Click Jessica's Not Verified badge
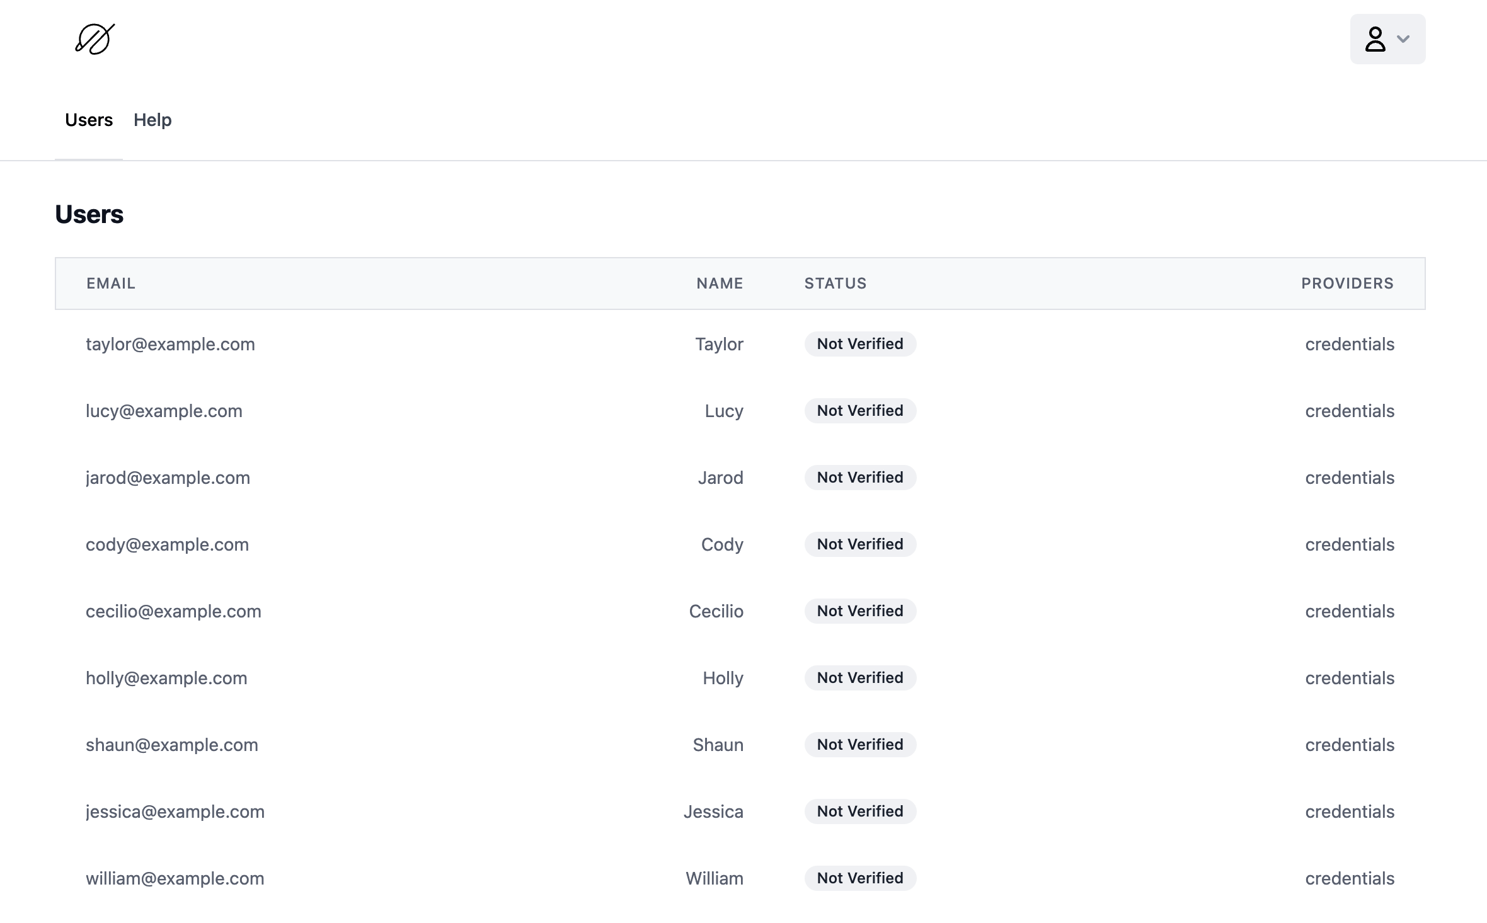Screen dimensions: 1487x923 click(860, 811)
